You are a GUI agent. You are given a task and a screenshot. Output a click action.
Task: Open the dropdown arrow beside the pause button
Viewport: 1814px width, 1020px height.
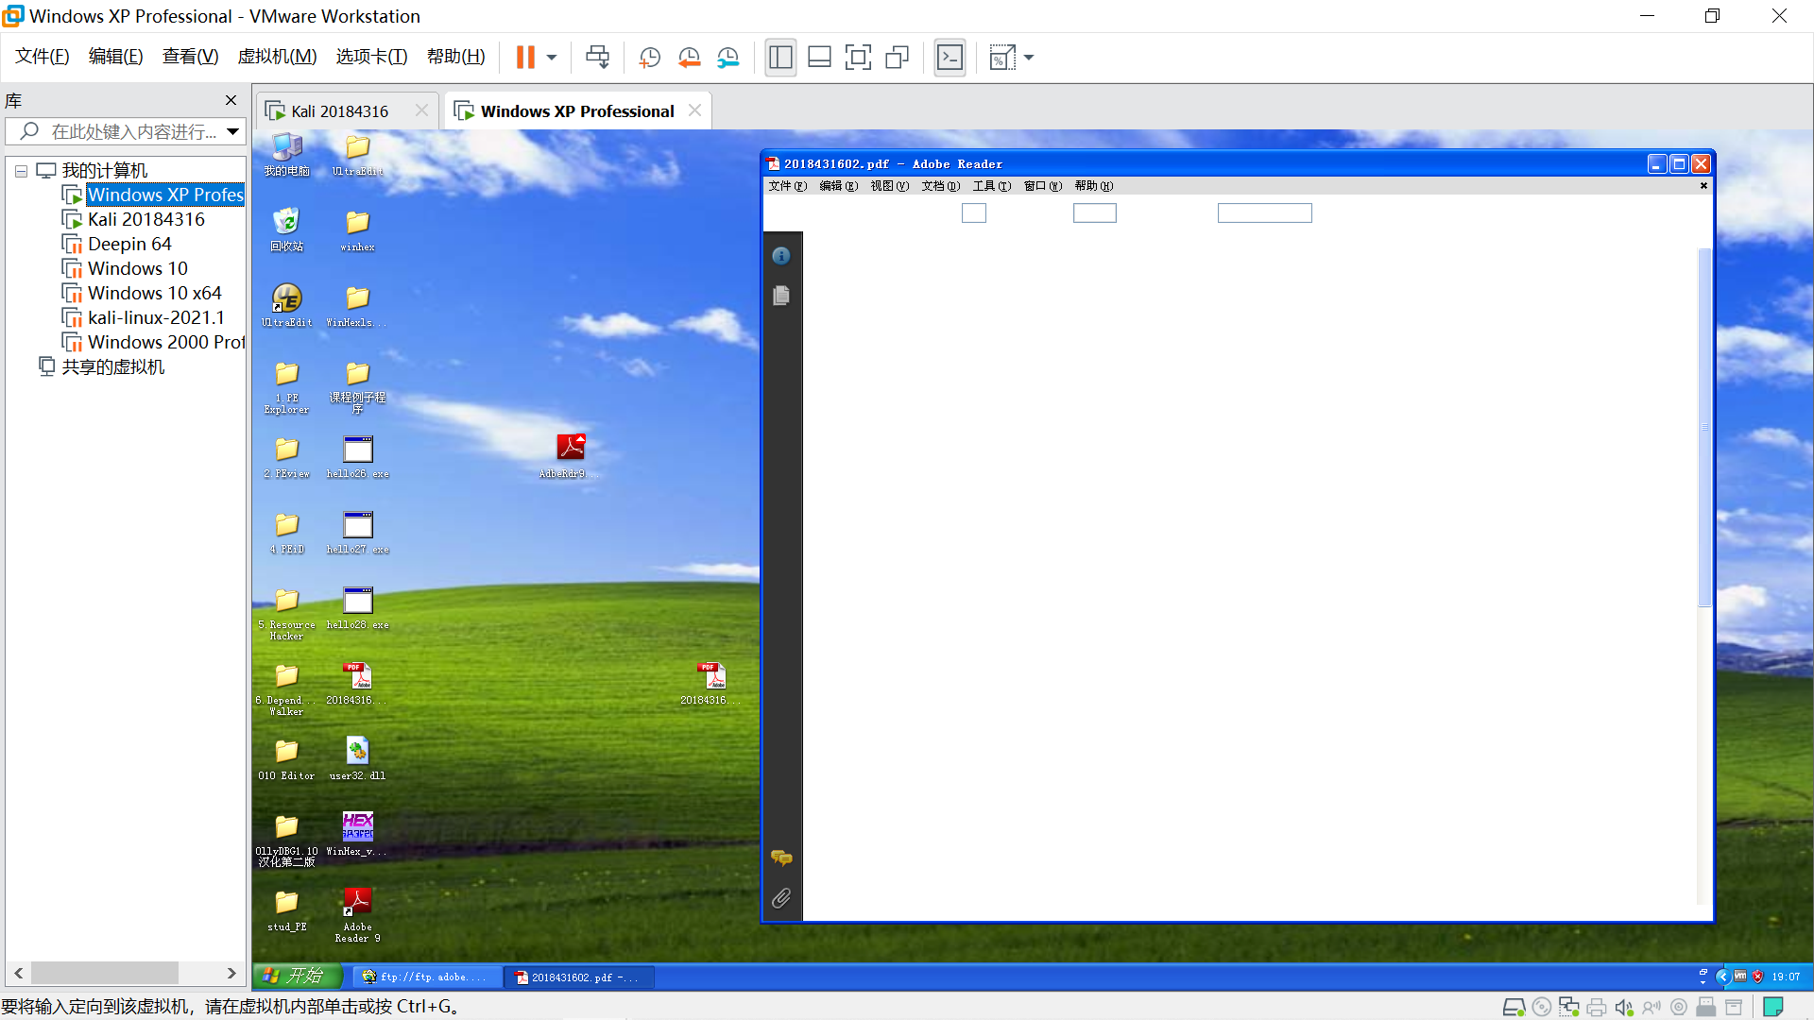click(x=552, y=58)
